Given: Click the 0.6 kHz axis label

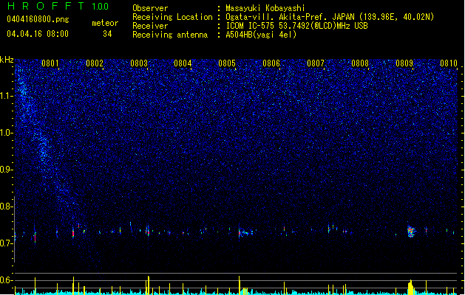Looking at the screenshot, I should tap(6, 280).
